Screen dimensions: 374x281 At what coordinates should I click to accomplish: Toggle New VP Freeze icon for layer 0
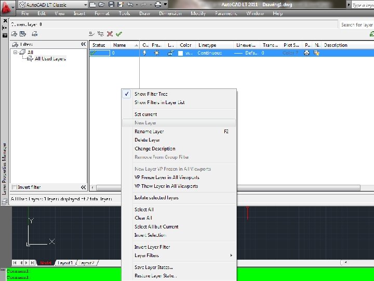(316, 53)
